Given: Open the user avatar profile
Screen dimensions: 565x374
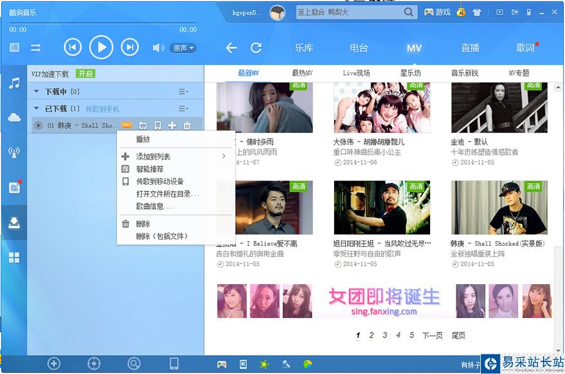Looking at the screenshot, I should point(277,13).
